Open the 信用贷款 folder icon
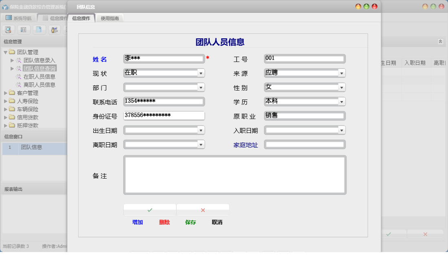Image resolution: width=448 pixels, height=267 pixels. tap(11, 117)
